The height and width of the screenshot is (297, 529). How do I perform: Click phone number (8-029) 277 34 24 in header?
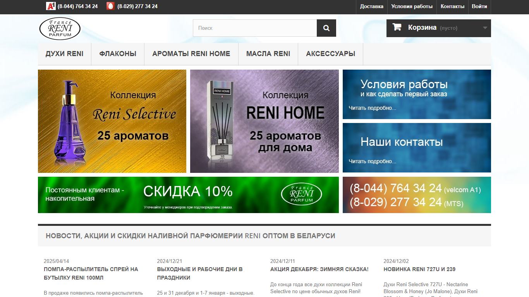tap(137, 7)
